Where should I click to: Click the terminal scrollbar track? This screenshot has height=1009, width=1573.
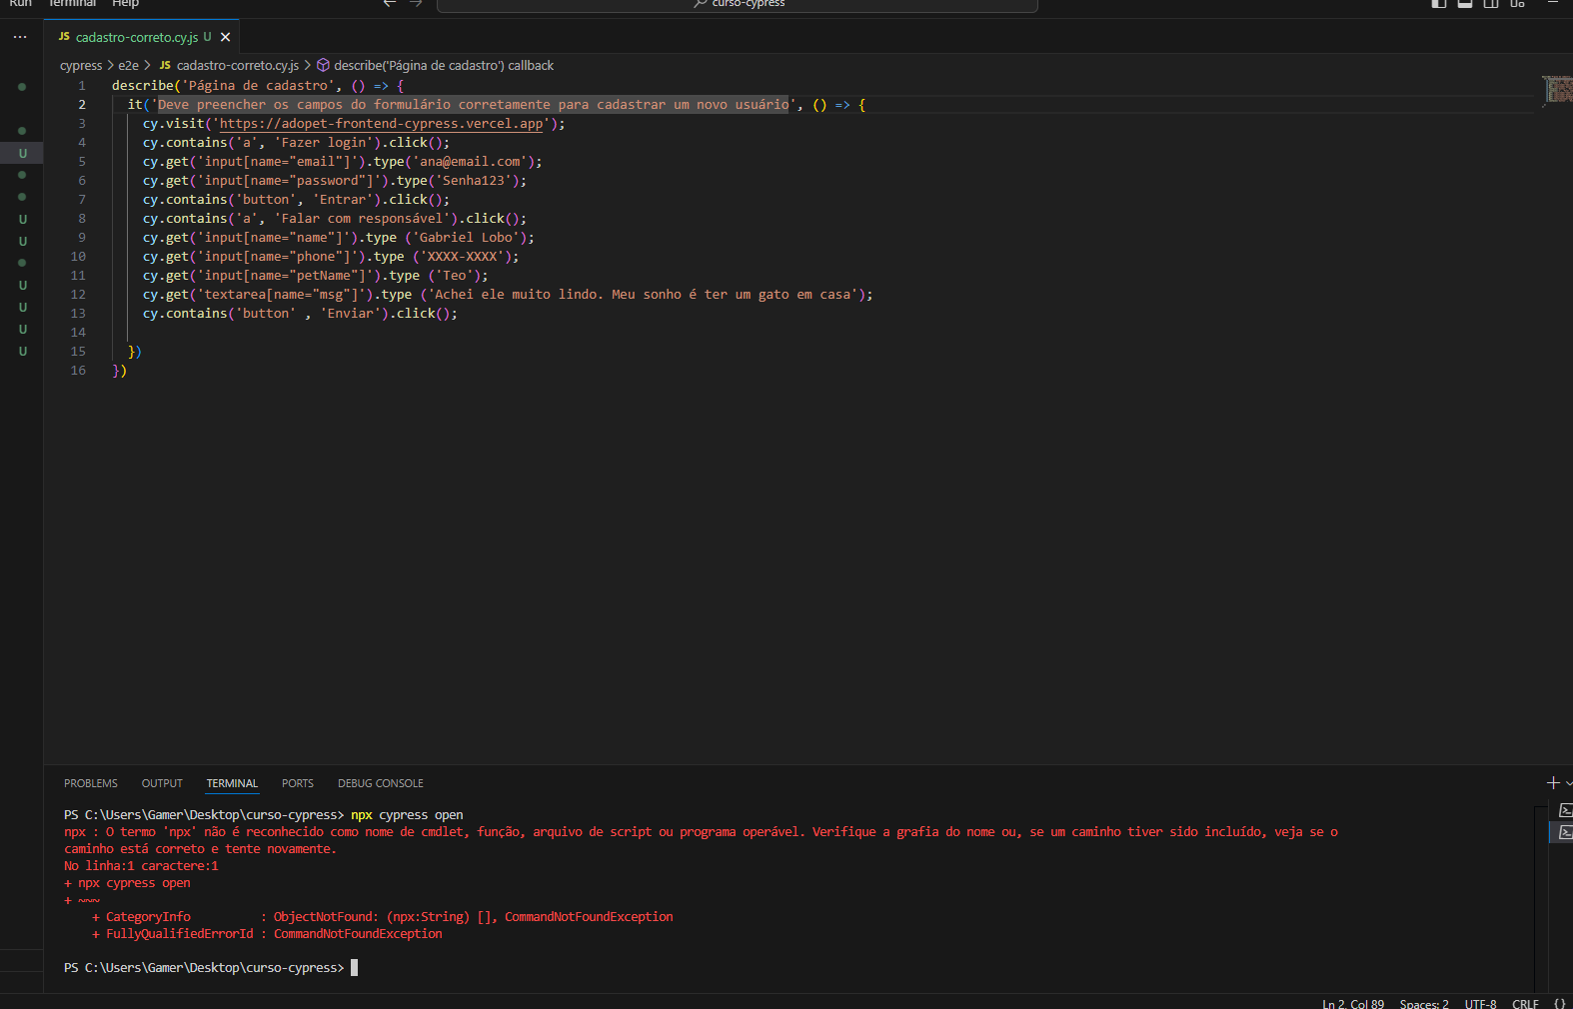[x=1540, y=899]
